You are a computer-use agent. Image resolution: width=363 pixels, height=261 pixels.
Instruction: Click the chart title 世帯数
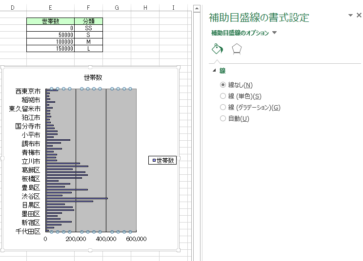[93, 77]
